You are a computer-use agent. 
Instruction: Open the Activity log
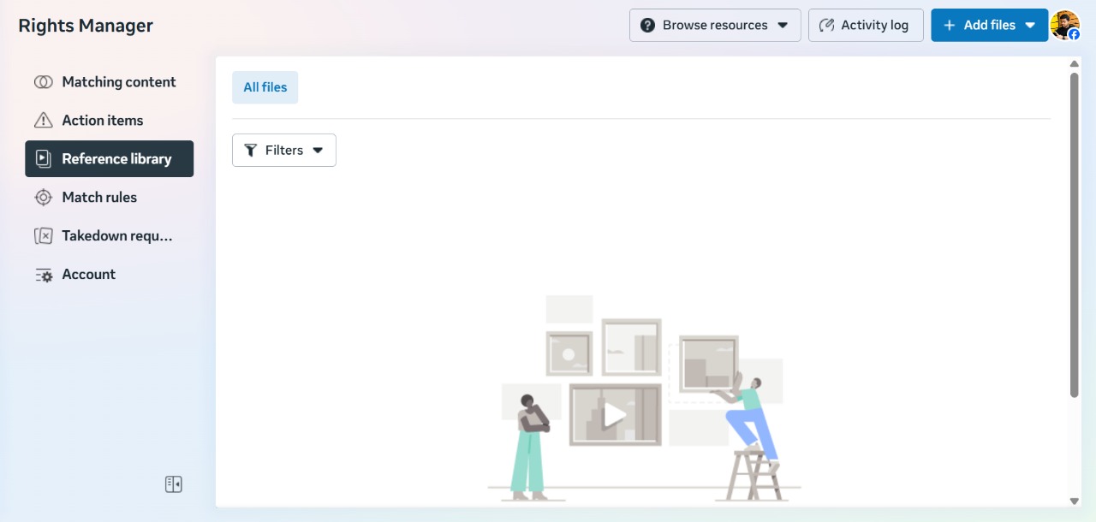[866, 26]
